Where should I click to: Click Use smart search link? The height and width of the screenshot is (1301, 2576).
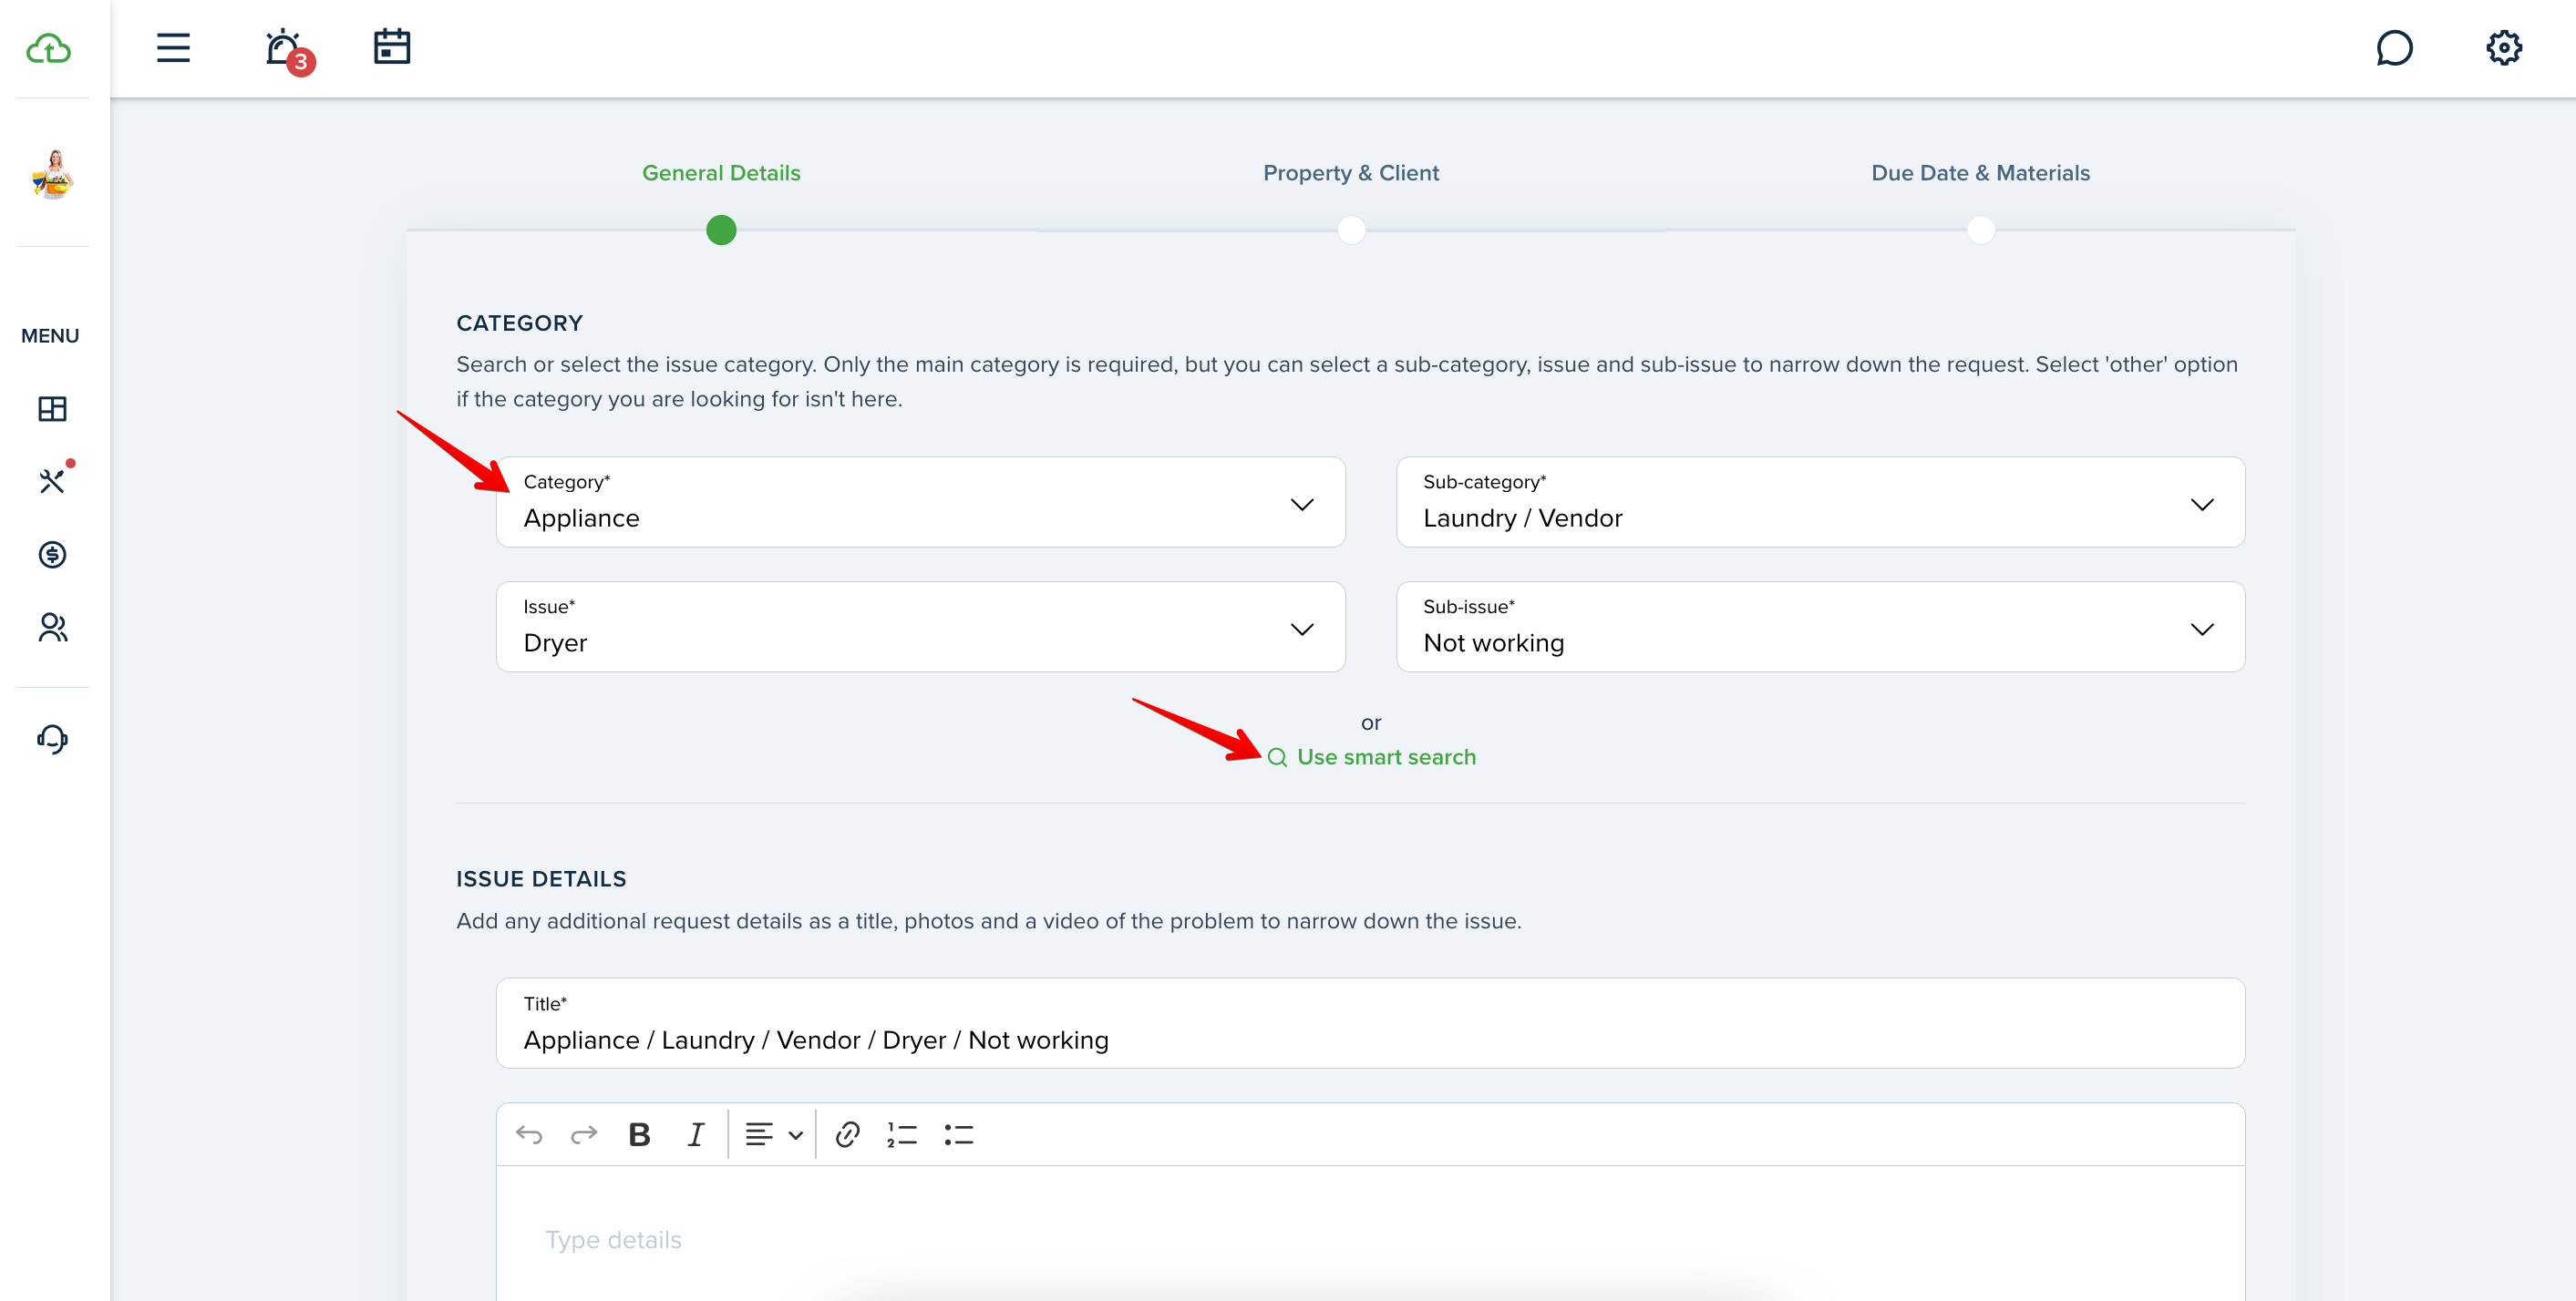[x=1372, y=757]
